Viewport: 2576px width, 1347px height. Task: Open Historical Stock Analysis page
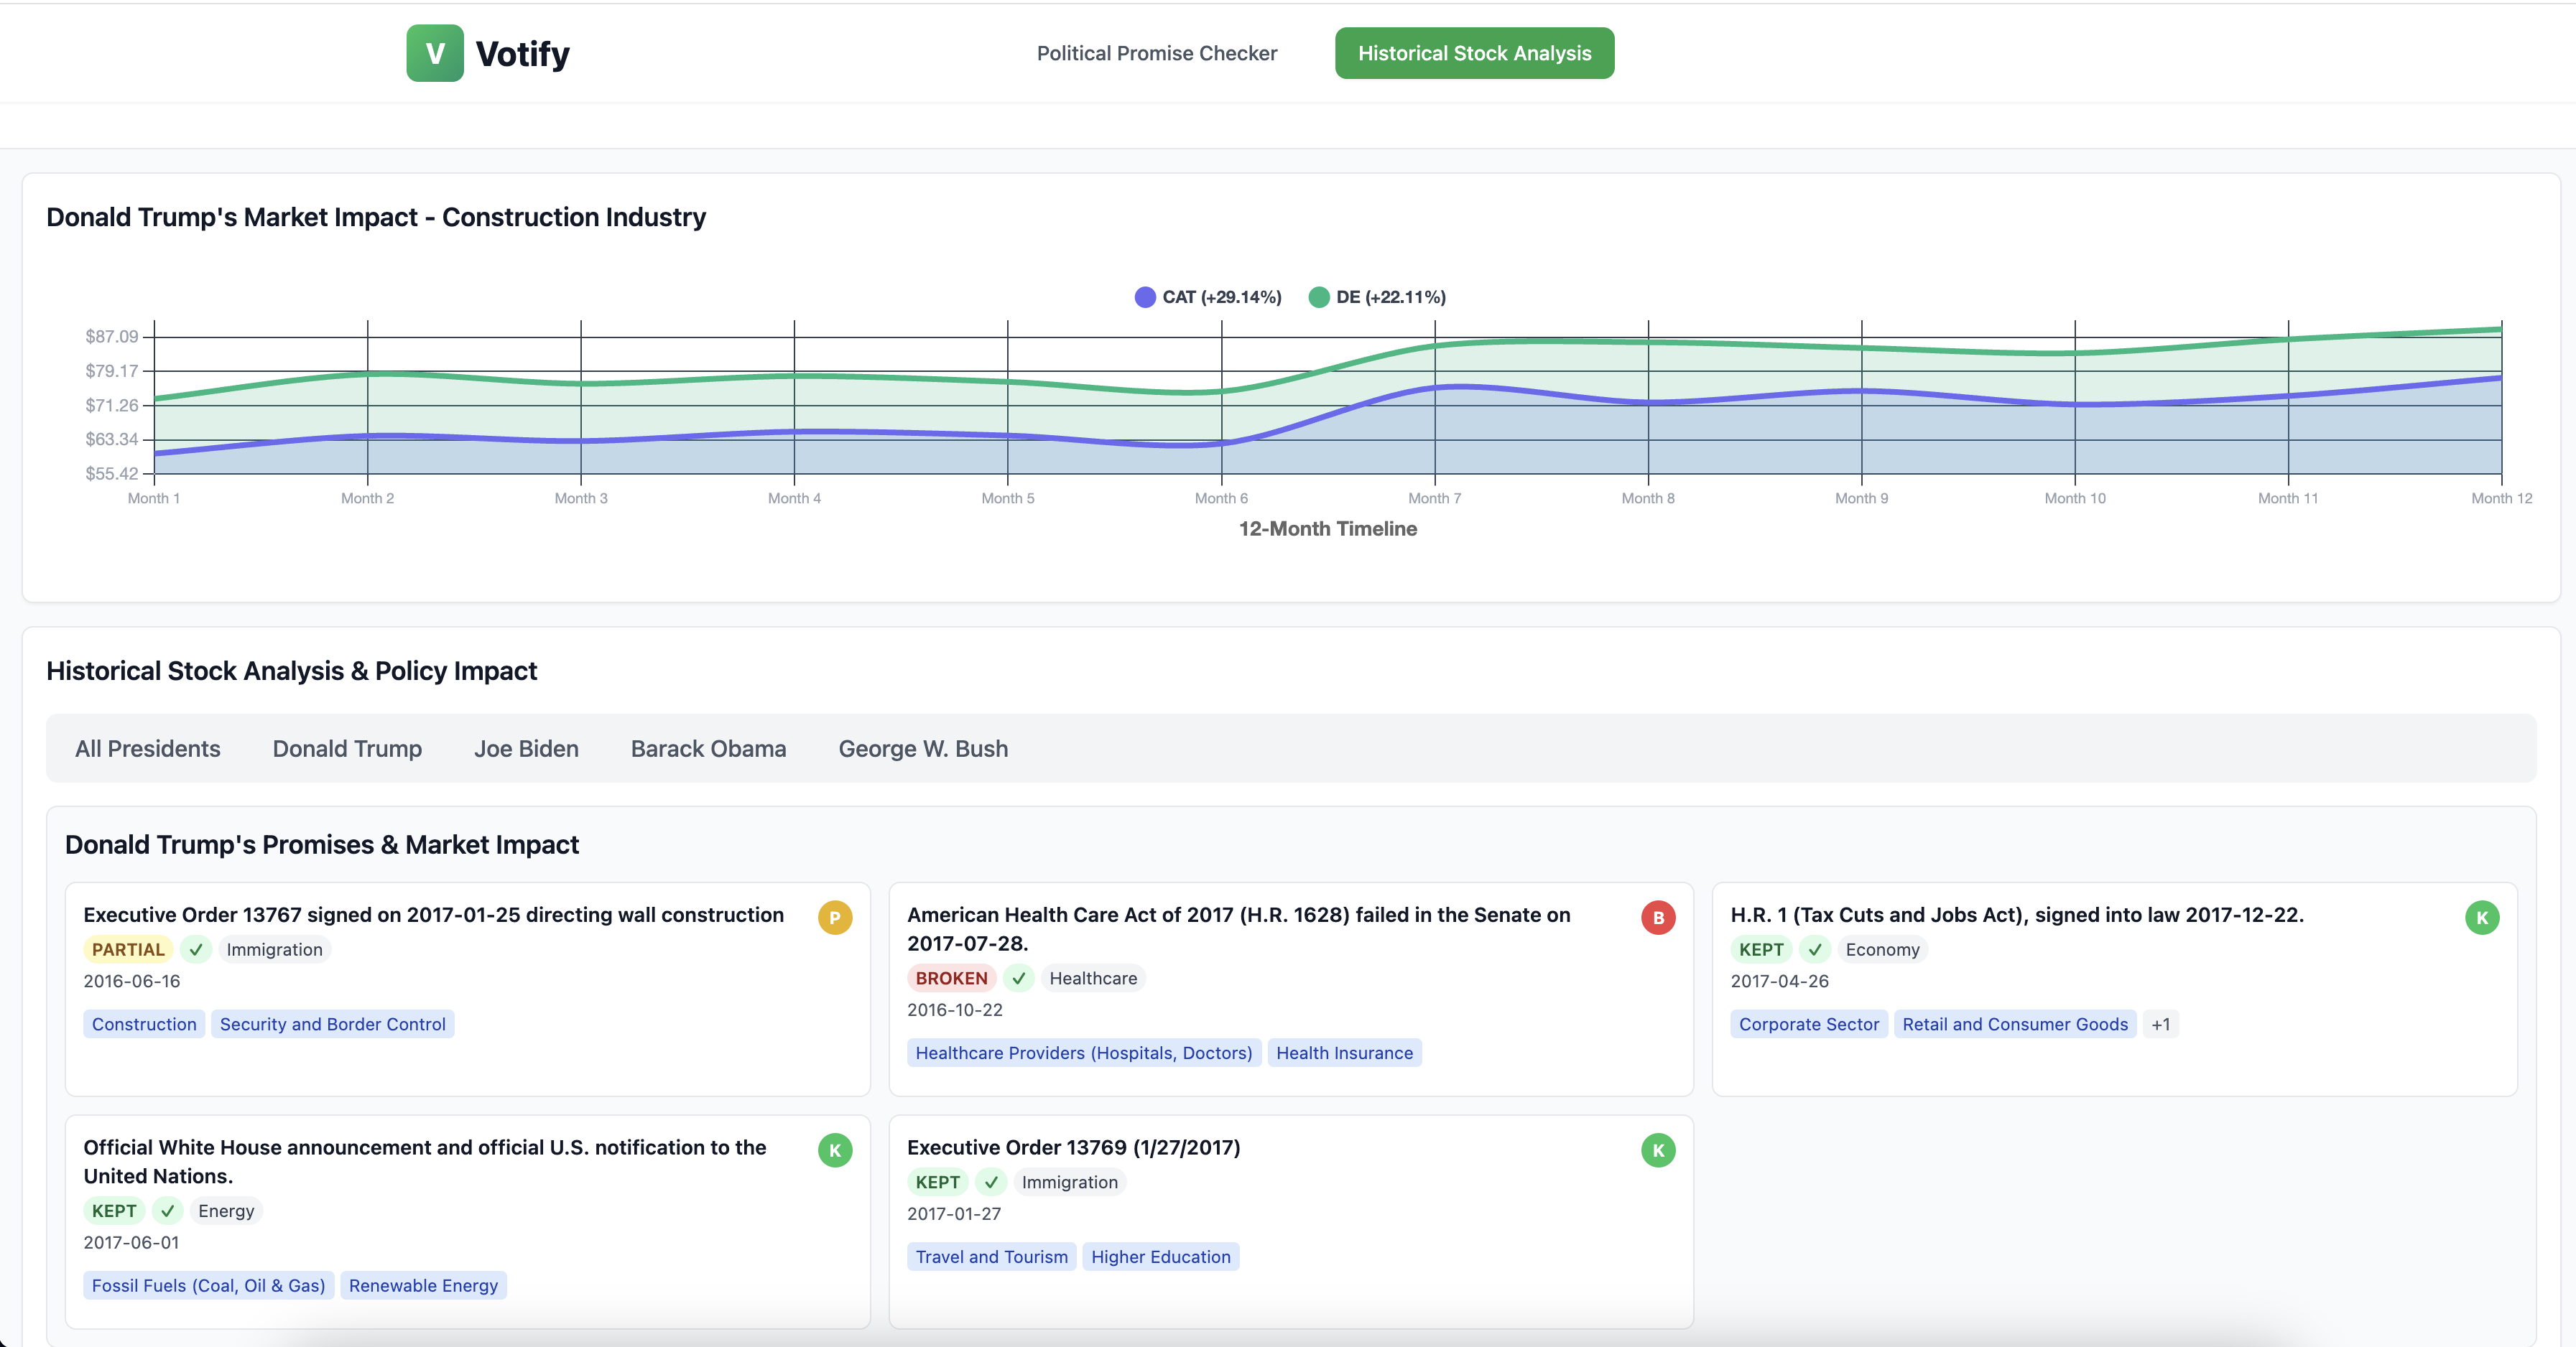(1473, 53)
